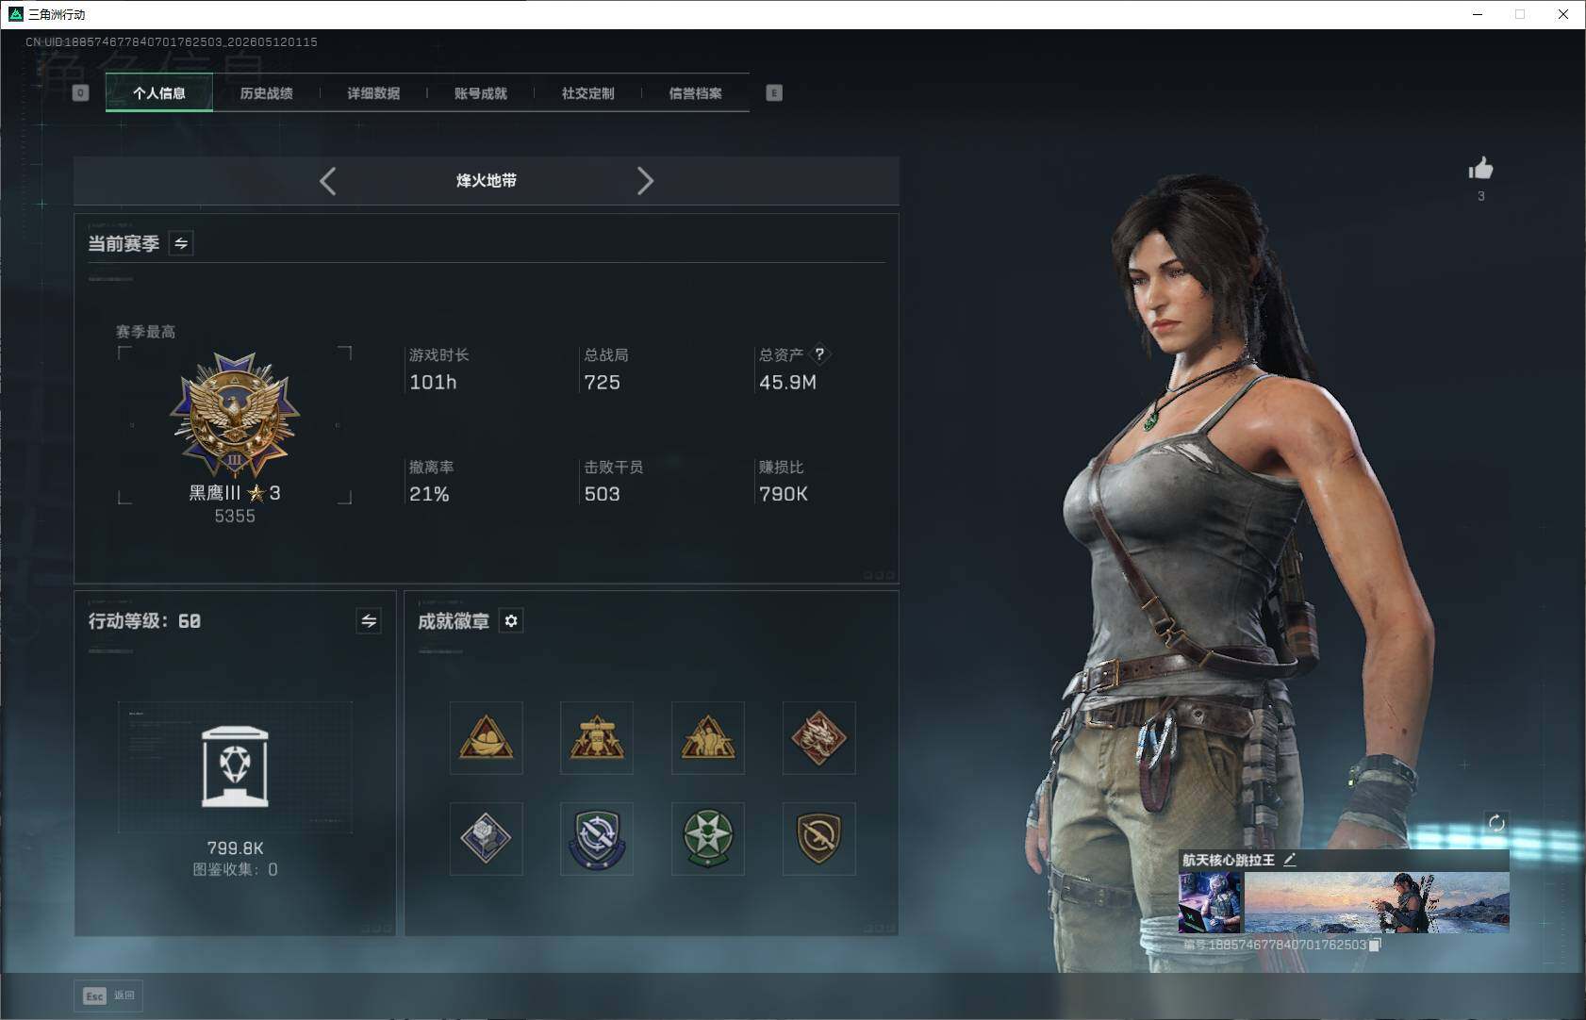Click the E key hint after tabs
The width and height of the screenshot is (1586, 1020).
pos(774,92)
